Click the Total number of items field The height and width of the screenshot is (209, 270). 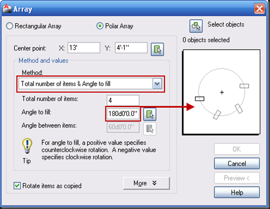(x=123, y=100)
